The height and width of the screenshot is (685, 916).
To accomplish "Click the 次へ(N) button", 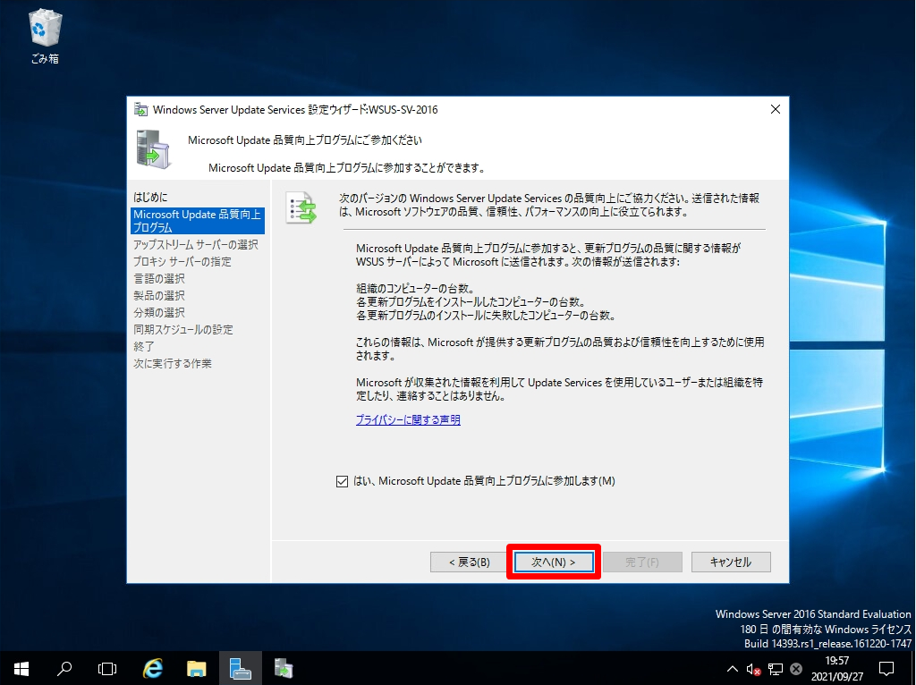I will click(x=553, y=562).
